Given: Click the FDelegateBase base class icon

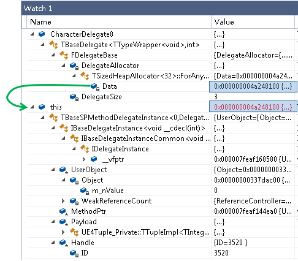Looking at the screenshot, I should click(x=64, y=55).
